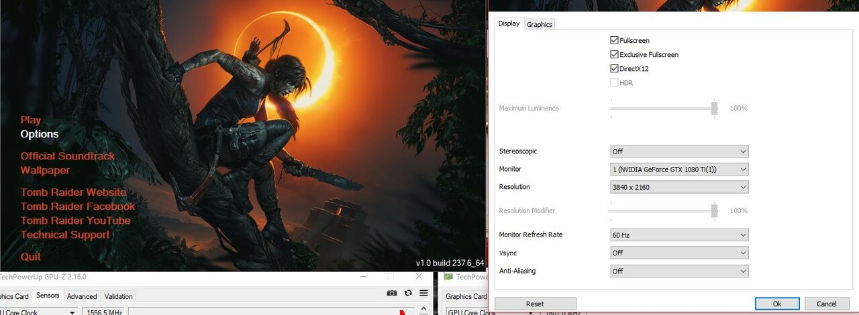Image resolution: width=859 pixels, height=315 pixels.
Task: Start the game with Play
Action: (x=31, y=120)
